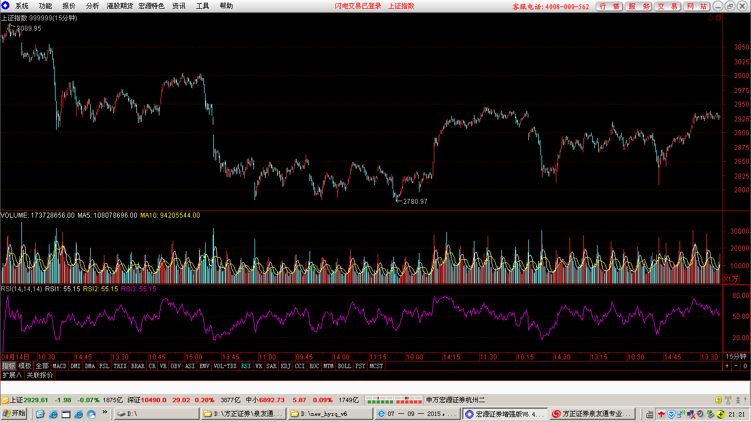Switch to DMI indicator
This screenshot has height=422, width=751.
pyautogui.click(x=75, y=365)
